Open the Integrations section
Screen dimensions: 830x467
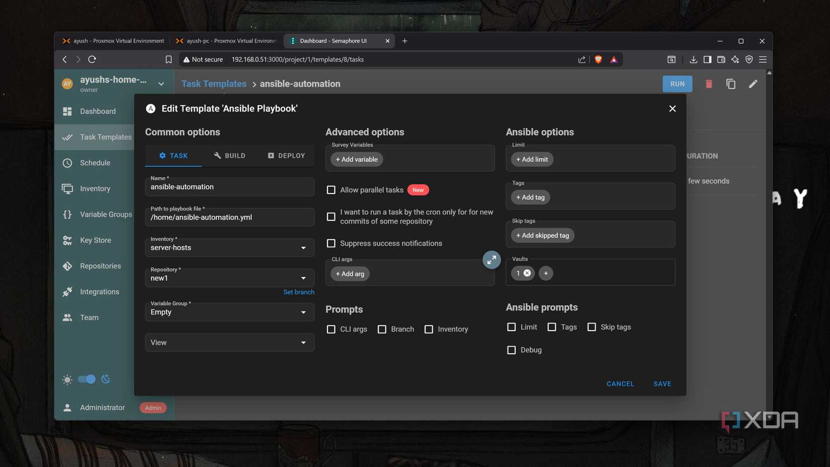(99, 291)
